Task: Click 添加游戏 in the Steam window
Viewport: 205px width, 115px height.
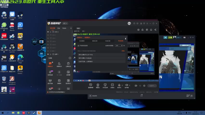Action: [x=93, y=96]
